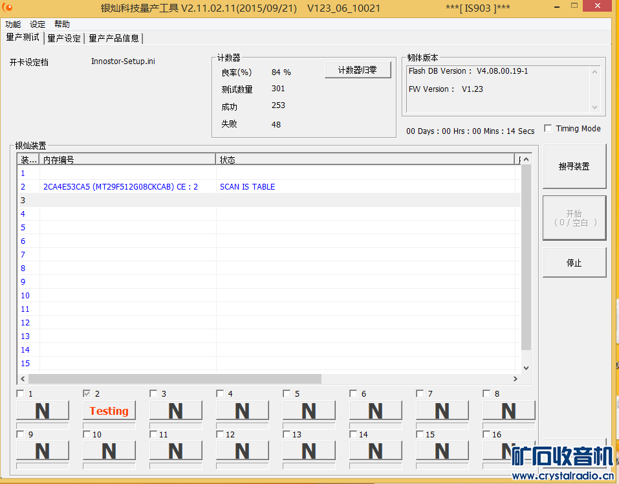Click the 搜寻装置 search devices button
This screenshot has height=484, width=619.
click(x=574, y=166)
